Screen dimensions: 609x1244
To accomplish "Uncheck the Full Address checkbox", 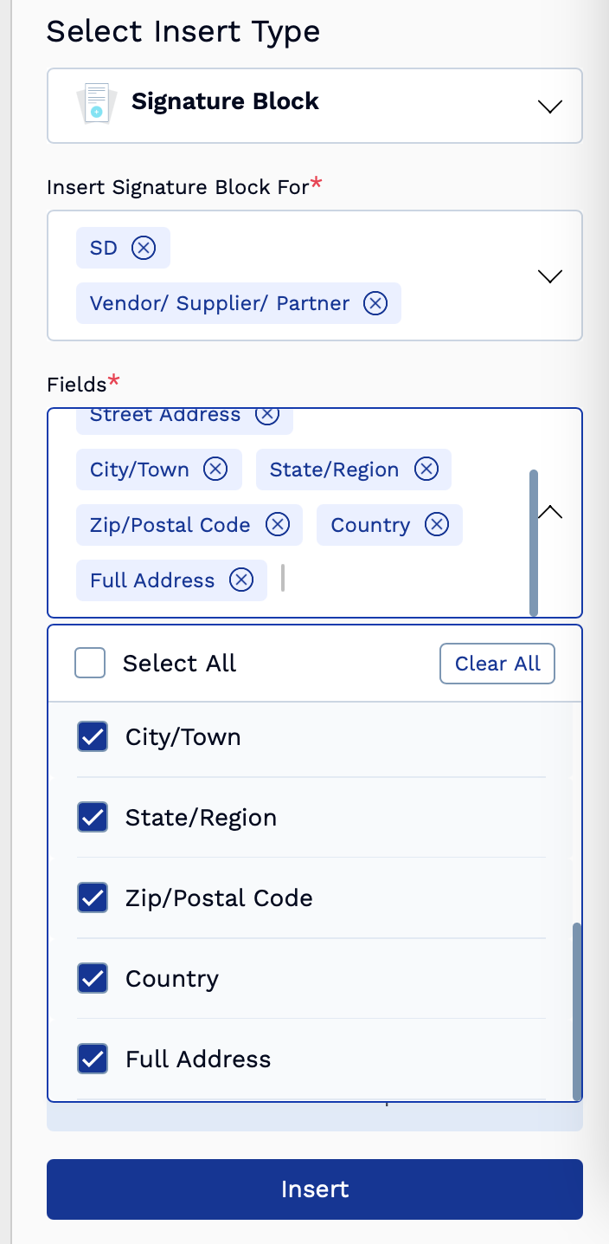I will (93, 1059).
